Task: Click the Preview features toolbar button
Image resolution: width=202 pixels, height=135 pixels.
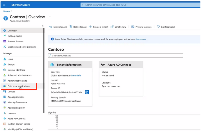Action: point(141,27)
